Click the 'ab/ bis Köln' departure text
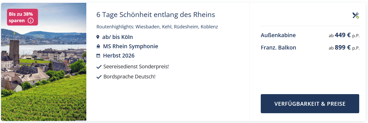368x123 pixels. [118, 37]
